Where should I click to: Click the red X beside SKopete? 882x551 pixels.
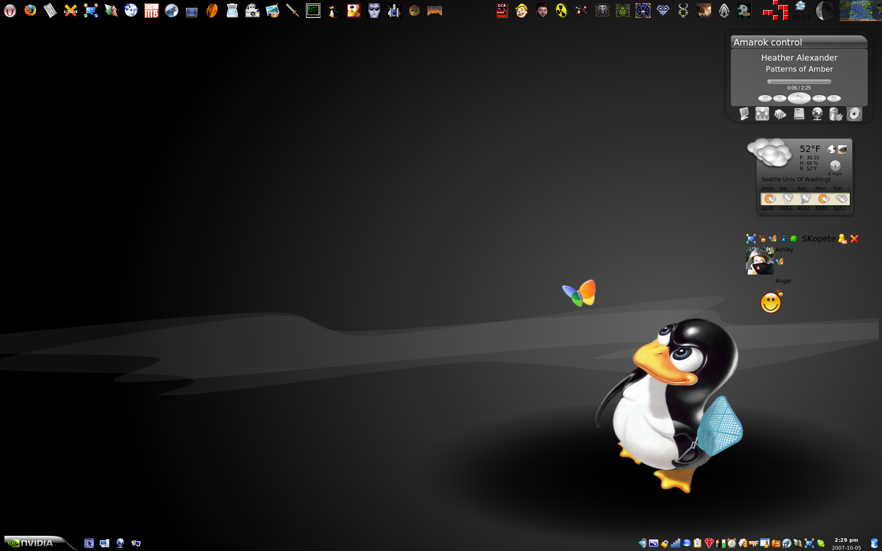[854, 239]
